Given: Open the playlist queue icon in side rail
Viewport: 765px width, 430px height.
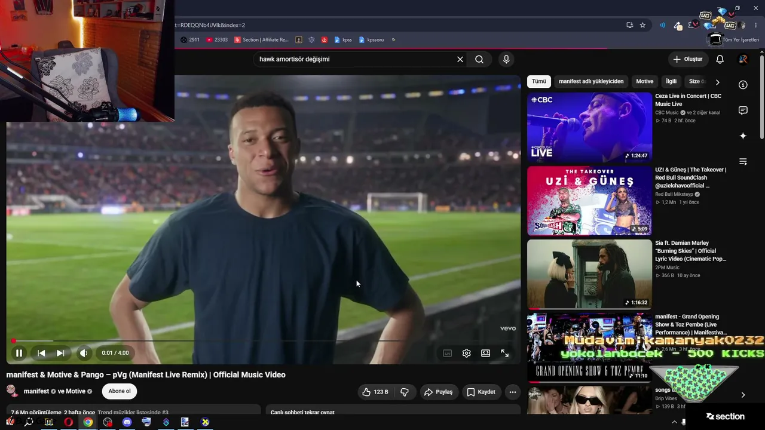Looking at the screenshot, I should pos(743,162).
